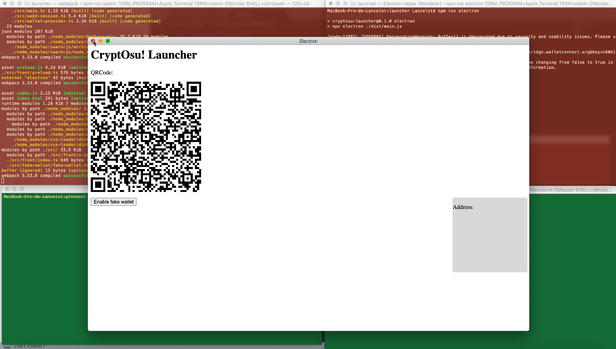Click the '> npx electron ./dist/main.js' line
This screenshot has height=349, width=616.
pos(364,26)
